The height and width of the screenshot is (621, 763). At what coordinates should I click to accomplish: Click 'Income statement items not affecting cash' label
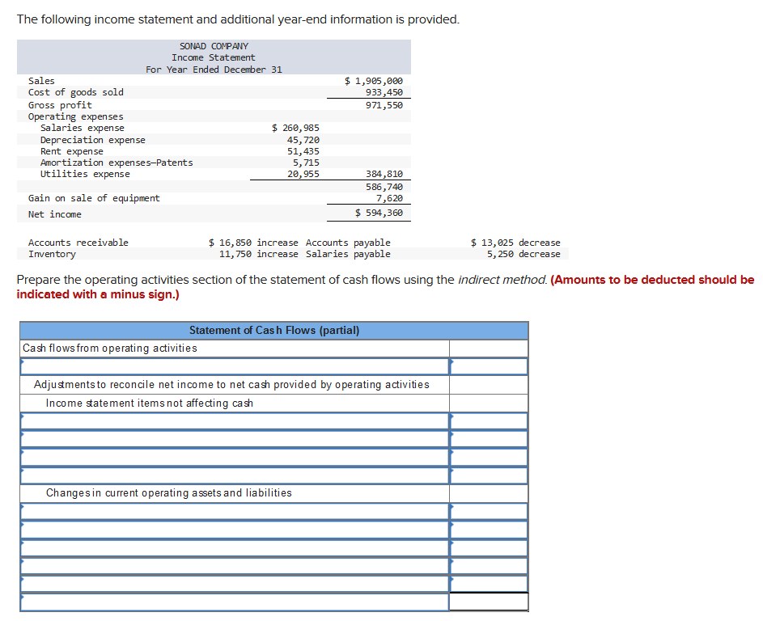[150, 403]
